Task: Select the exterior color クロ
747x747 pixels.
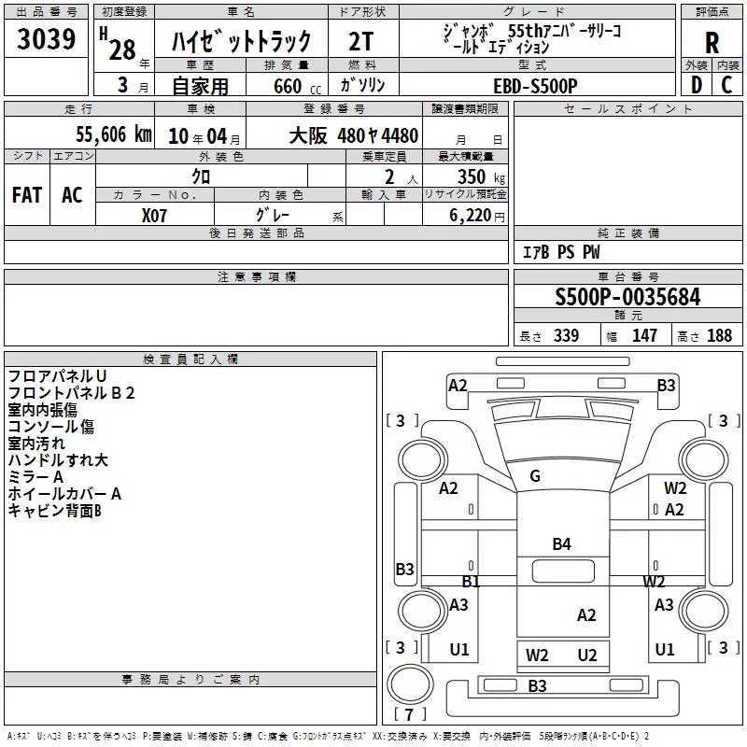Action: [201, 176]
